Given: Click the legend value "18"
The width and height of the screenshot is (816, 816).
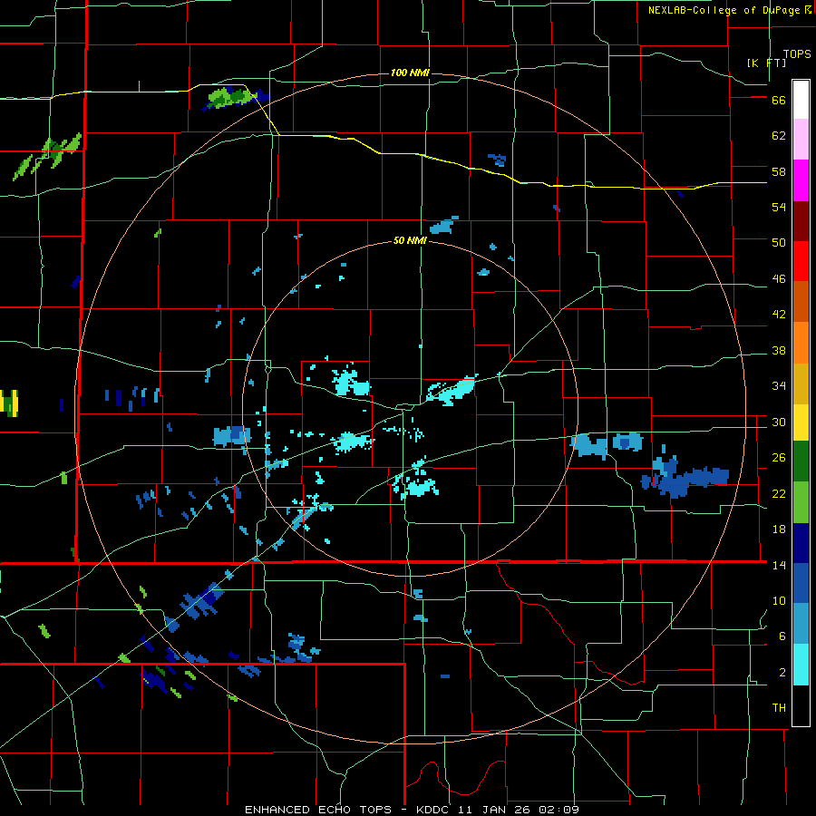Looking at the screenshot, I should click(x=779, y=529).
